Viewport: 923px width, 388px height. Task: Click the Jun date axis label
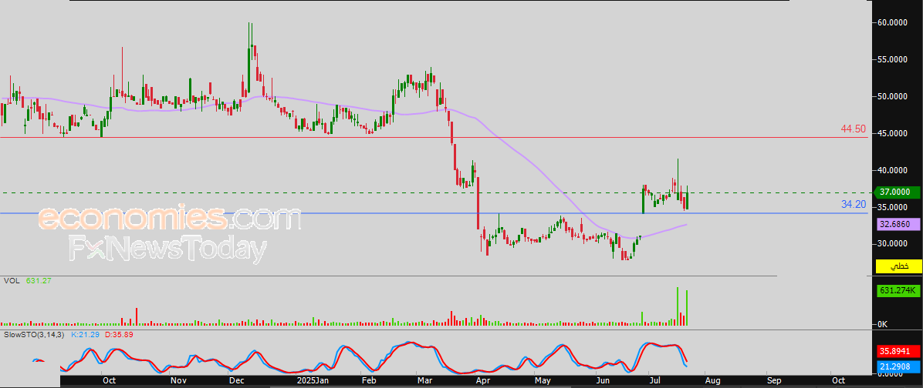pos(602,380)
